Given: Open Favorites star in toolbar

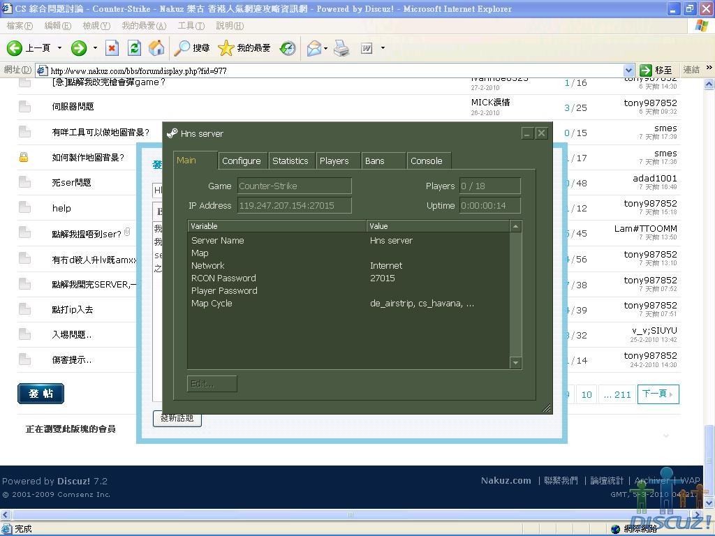Looking at the screenshot, I should [226, 48].
